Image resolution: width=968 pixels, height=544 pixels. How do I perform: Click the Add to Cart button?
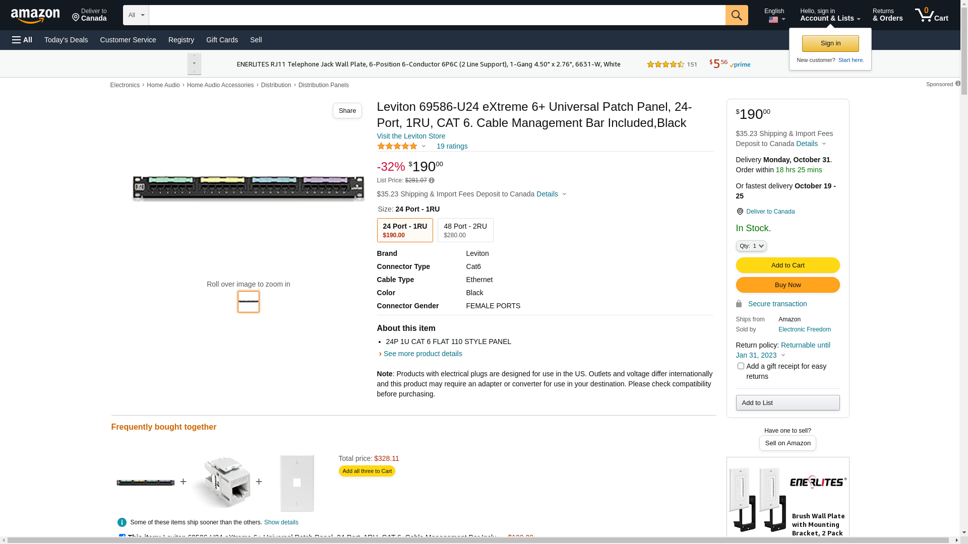(788, 265)
